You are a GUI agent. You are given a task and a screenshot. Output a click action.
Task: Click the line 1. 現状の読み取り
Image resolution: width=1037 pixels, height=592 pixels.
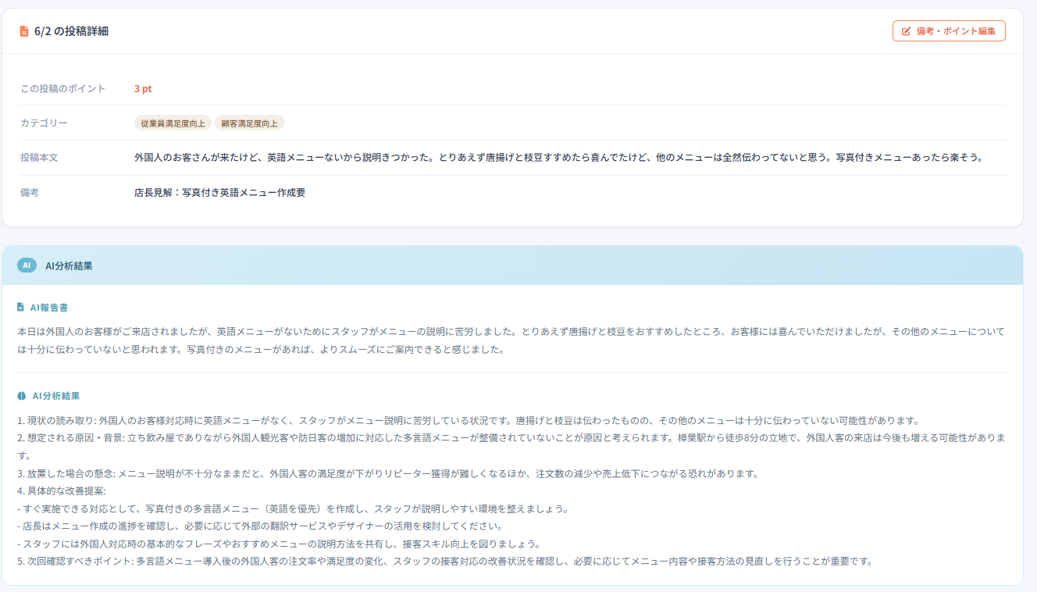pos(469,420)
